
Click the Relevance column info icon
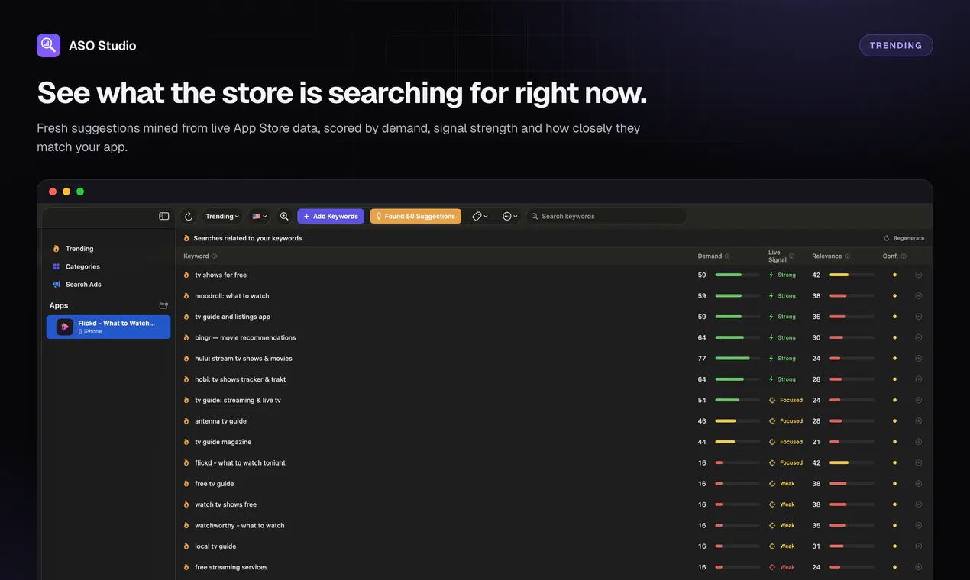[x=847, y=256]
